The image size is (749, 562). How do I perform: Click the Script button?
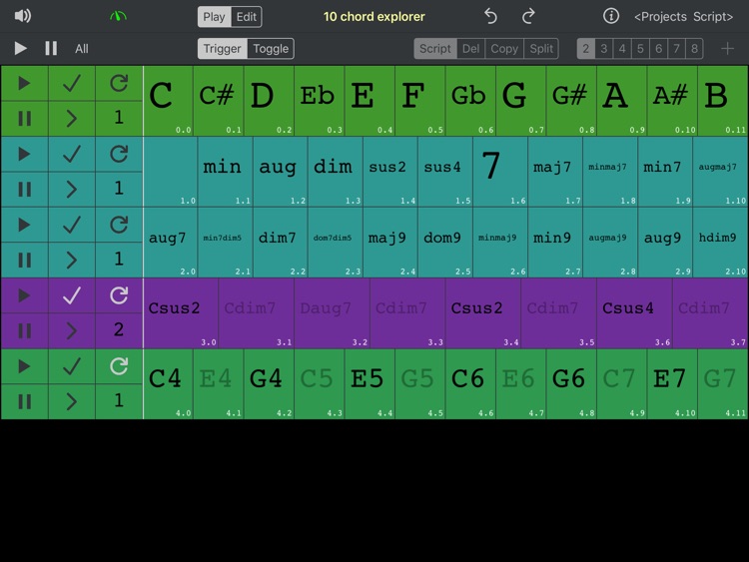pyautogui.click(x=435, y=48)
